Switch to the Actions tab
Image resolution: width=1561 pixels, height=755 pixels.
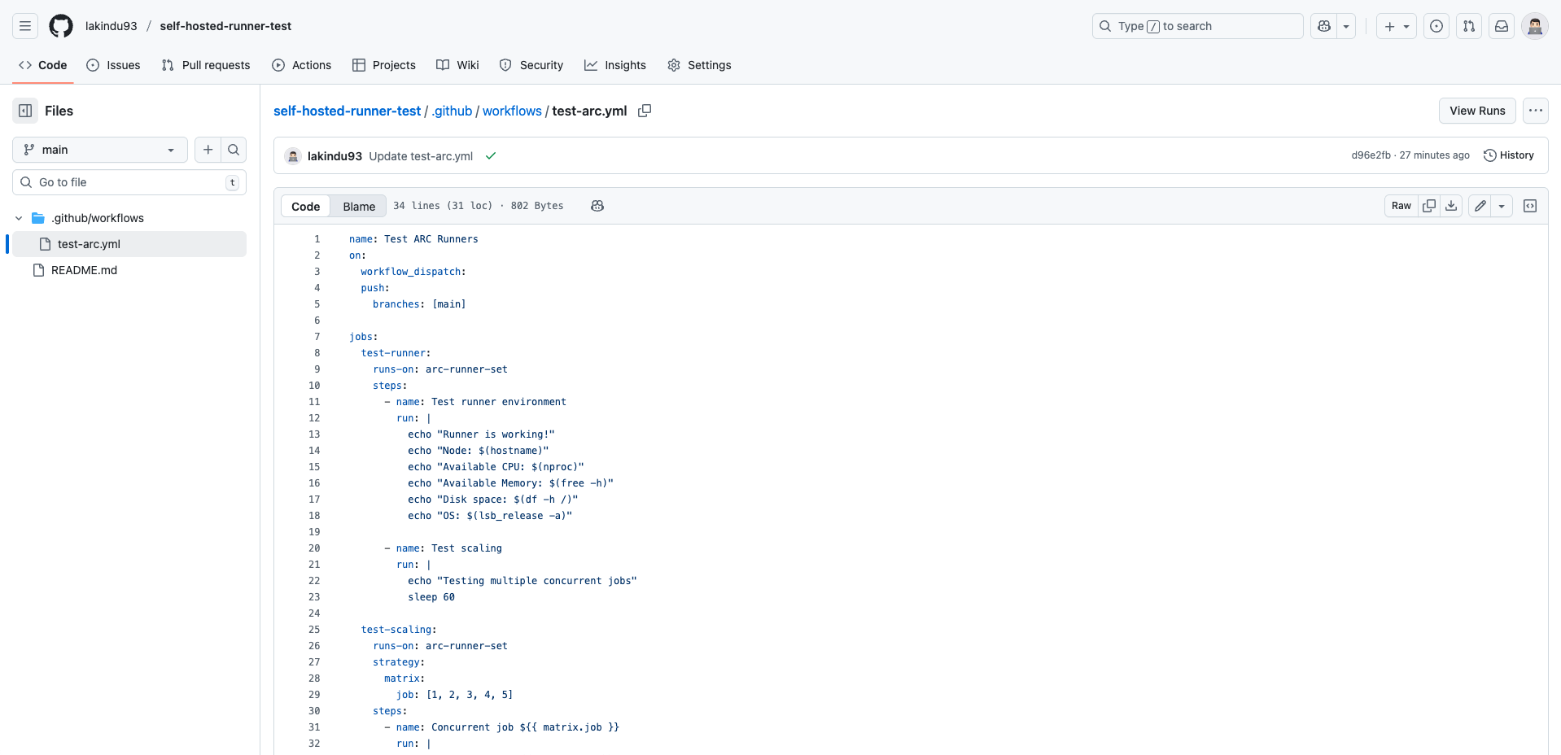tap(302, 65)
